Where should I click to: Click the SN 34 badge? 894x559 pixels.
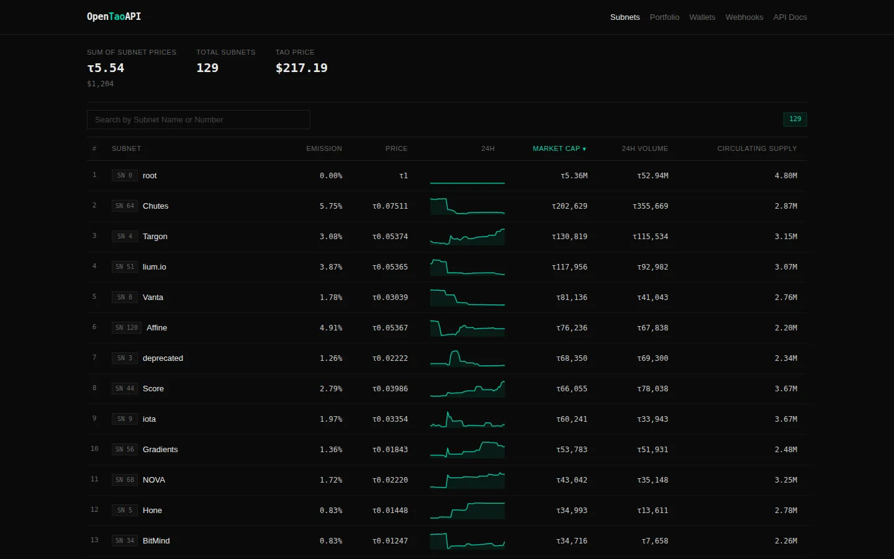pos(125,541)
